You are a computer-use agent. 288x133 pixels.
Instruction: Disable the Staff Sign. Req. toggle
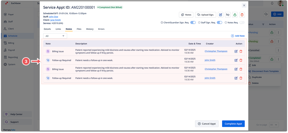click(x=219, y=23)
